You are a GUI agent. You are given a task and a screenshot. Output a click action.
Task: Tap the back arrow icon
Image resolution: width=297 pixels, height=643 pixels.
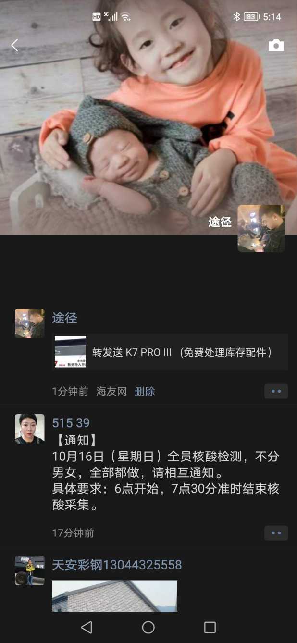click(x=14, y=45)
